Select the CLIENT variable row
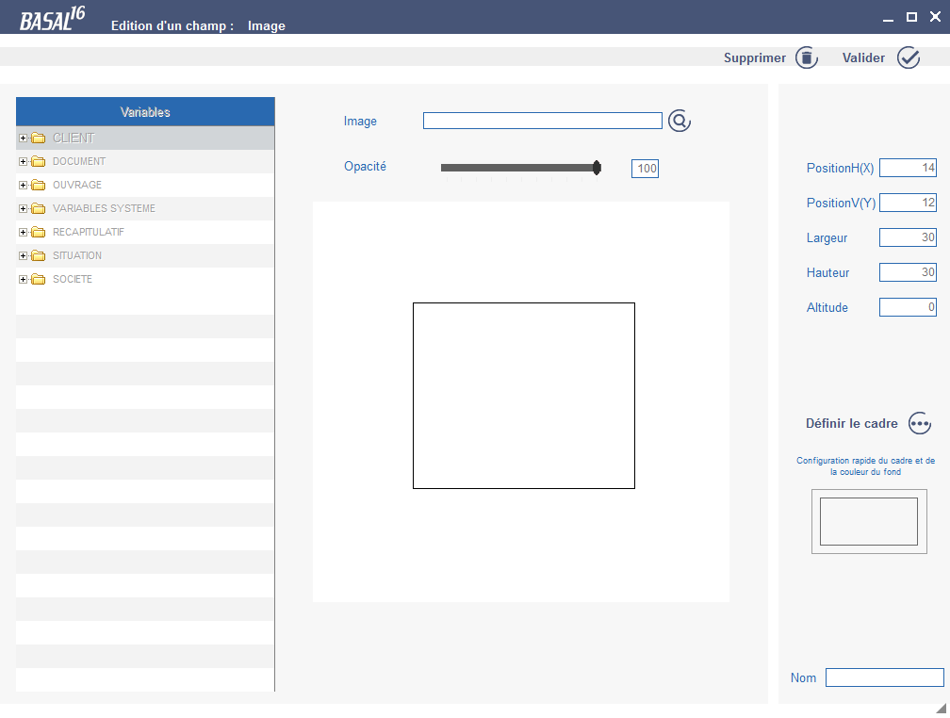 [x=145, y=139]
